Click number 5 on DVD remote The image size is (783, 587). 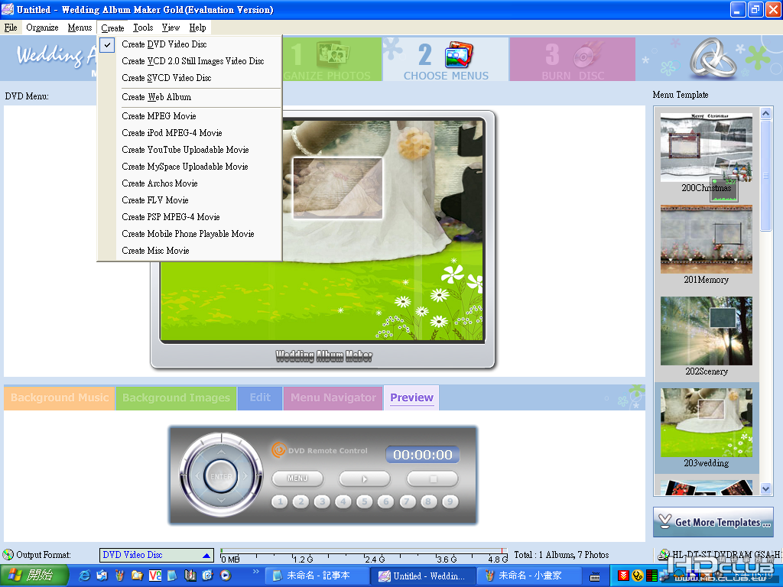point(365,501)
